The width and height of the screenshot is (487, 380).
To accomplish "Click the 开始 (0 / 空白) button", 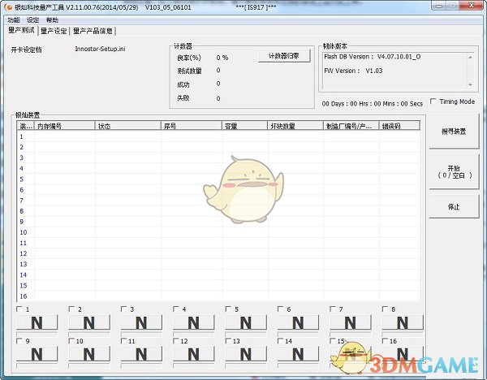I will tap(454, 172).
